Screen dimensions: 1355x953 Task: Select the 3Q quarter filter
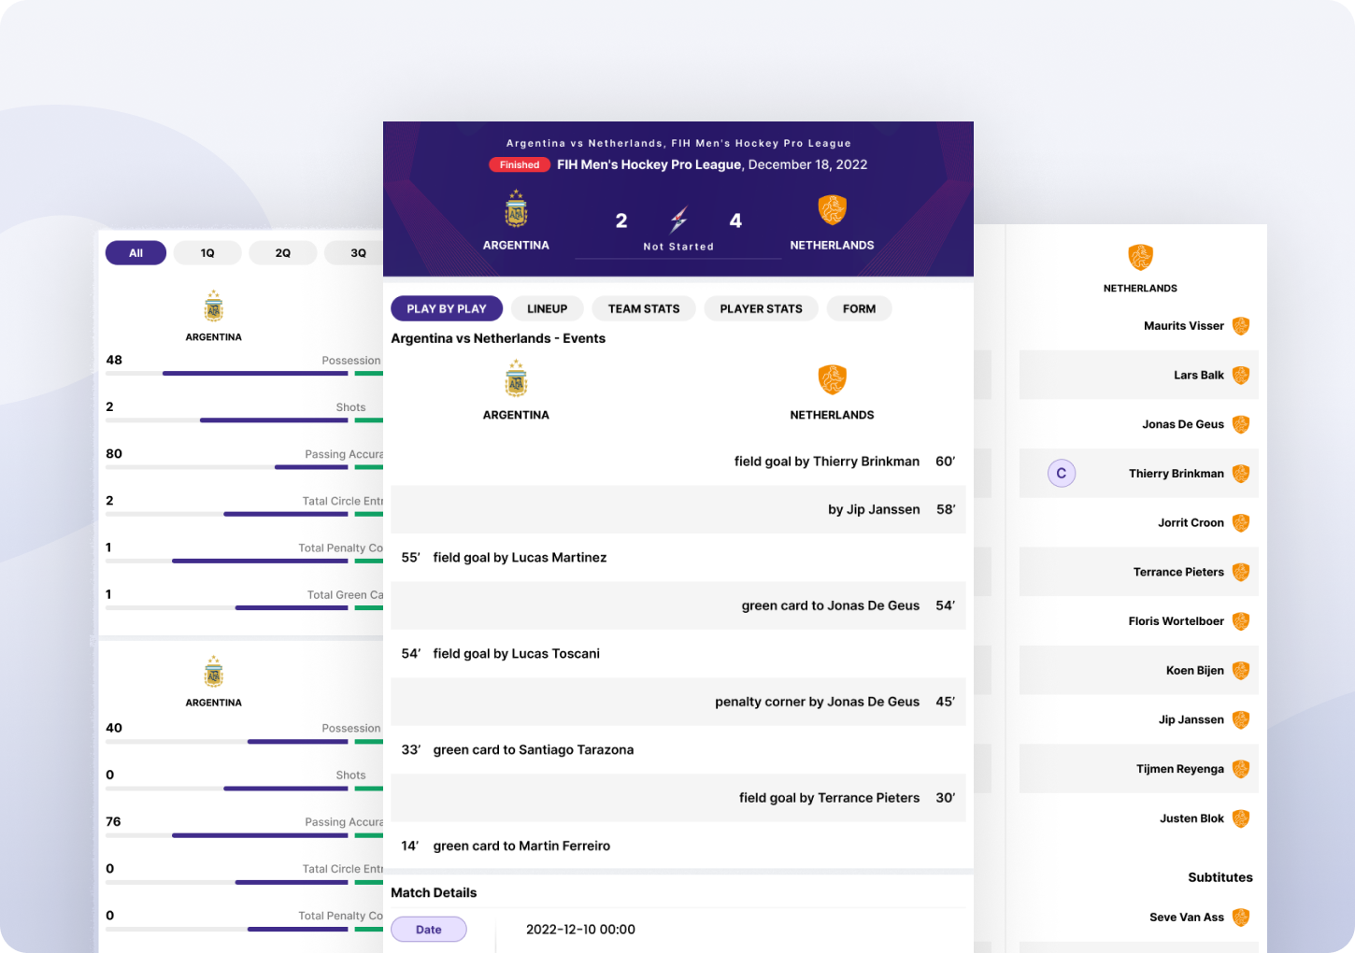click(355, 253)
